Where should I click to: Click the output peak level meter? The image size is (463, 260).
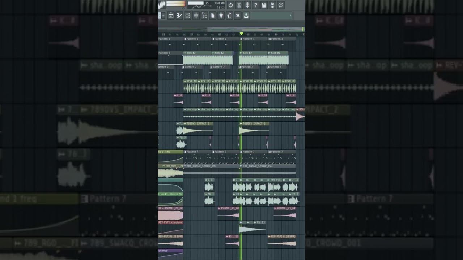coord(176,5)
